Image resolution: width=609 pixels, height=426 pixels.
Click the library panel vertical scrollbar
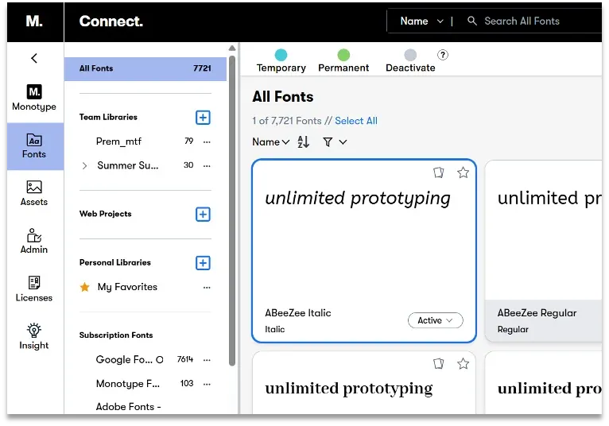(232, 210)
